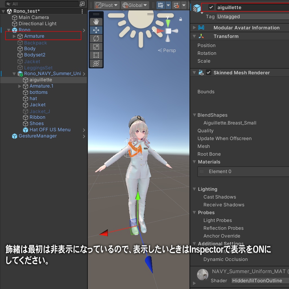Collapse the Lighting foldout

(194, 189)
